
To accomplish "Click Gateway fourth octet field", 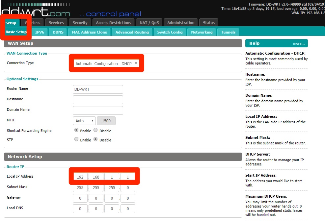I will point(128,198).
